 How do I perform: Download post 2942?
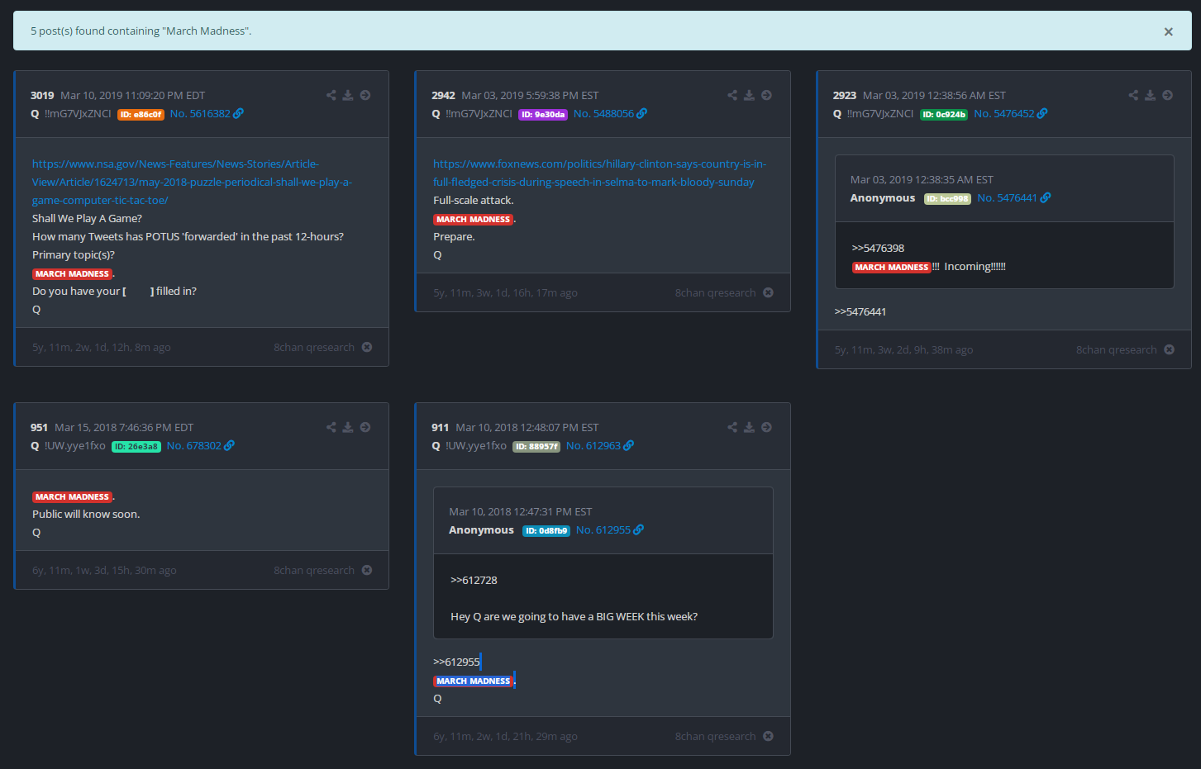coord(749,95)
